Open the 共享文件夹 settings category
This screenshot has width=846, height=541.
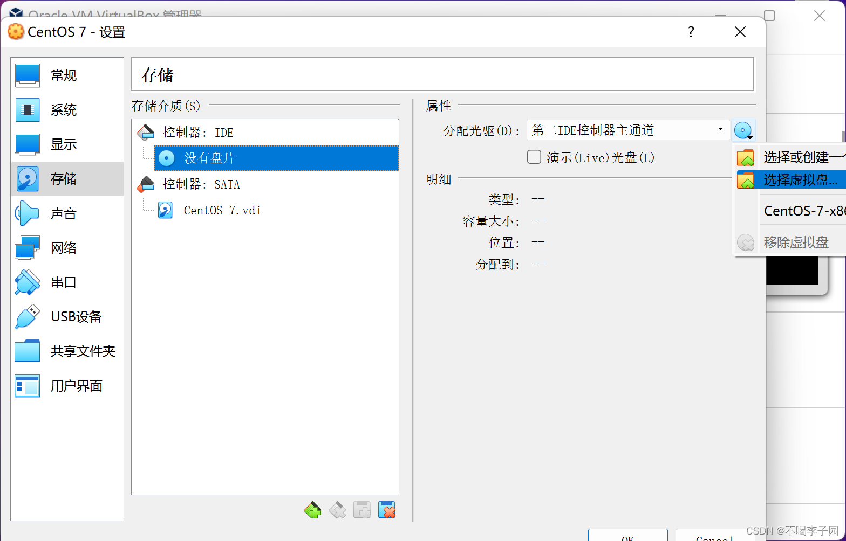coord(67,351)
